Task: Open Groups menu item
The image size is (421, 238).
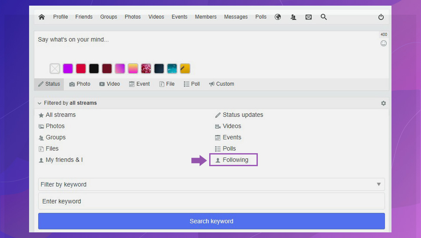Action: click(109, 17)
